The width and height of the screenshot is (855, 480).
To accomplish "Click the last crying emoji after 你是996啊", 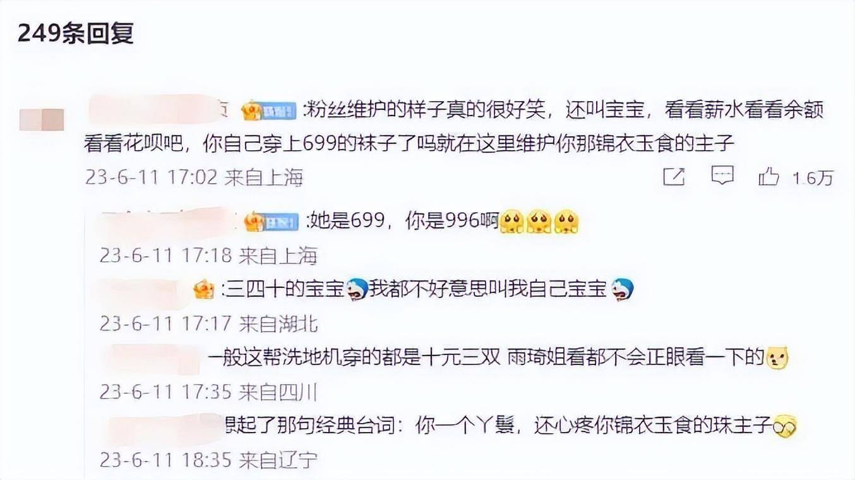I will [x=566, y=222].
